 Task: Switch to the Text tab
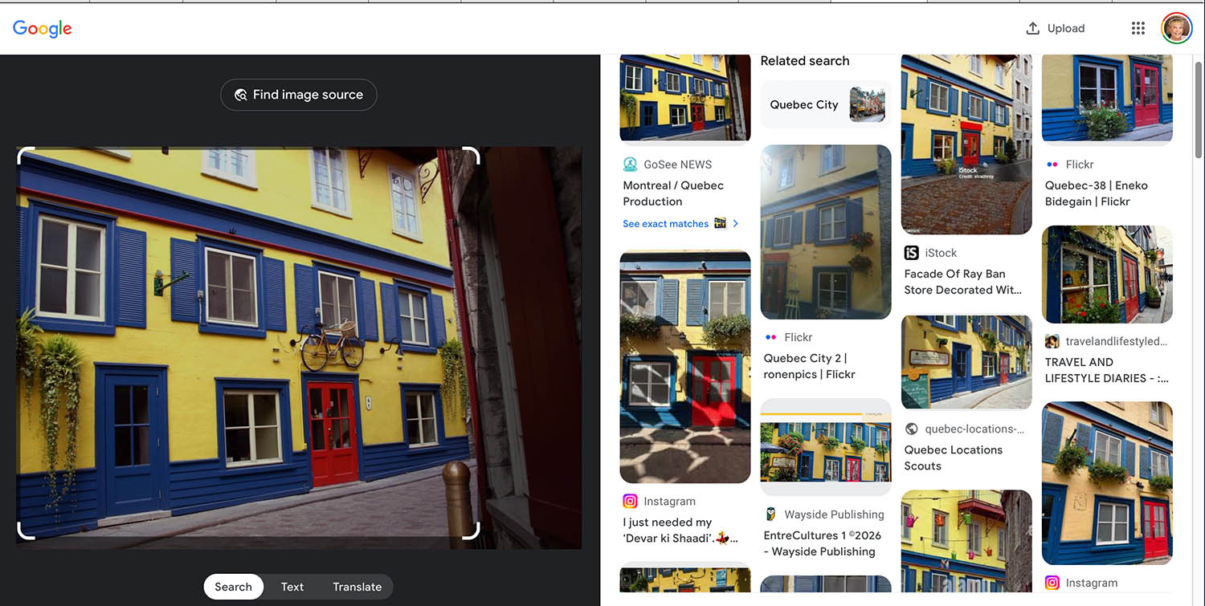pos(292,587)
